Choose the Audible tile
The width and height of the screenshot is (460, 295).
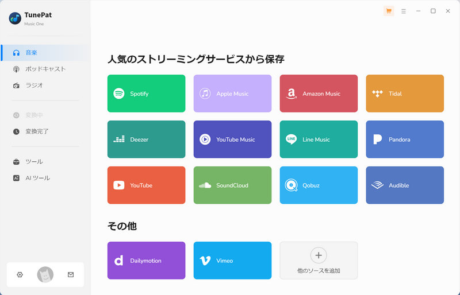coord(405,185)
